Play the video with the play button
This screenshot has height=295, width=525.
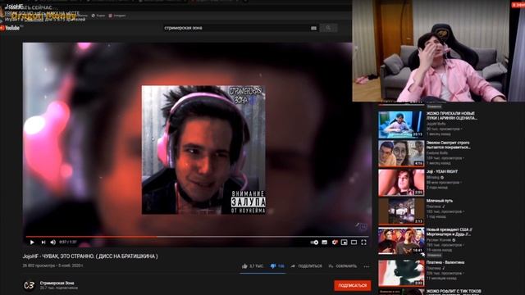tap(32, 243)
